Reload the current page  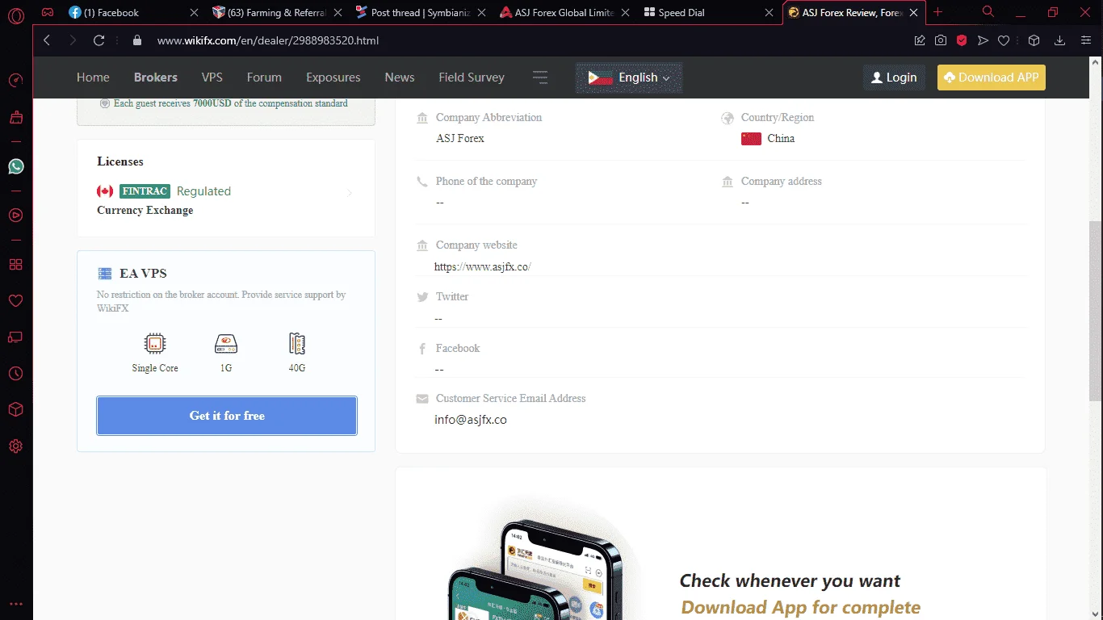point(99,40)
